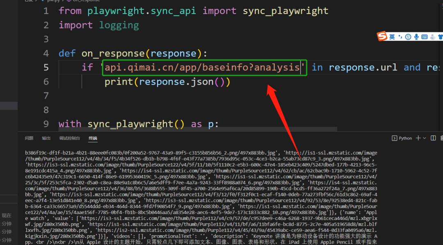
Task: Split the terminal with split icon
Action: [433, 138]
